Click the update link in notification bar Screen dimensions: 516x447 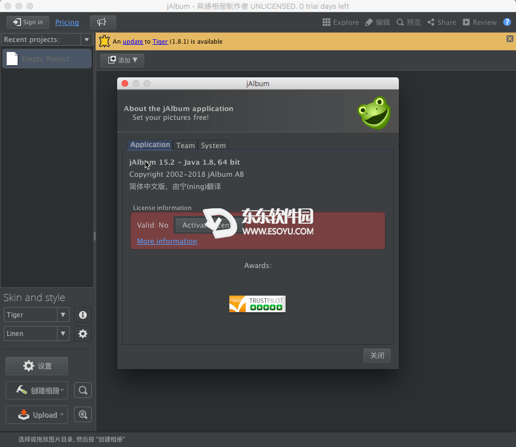133,41
